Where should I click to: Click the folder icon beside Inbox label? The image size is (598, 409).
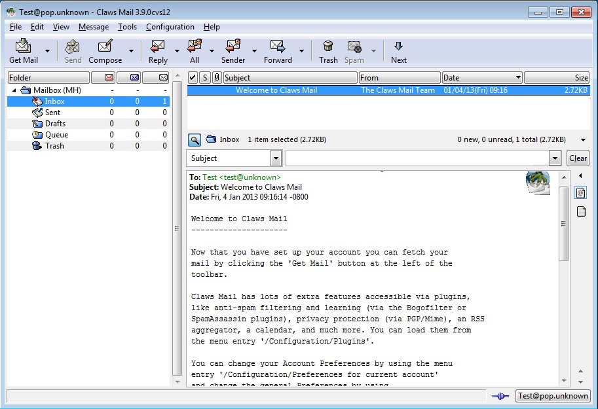(x=211, y=139)
